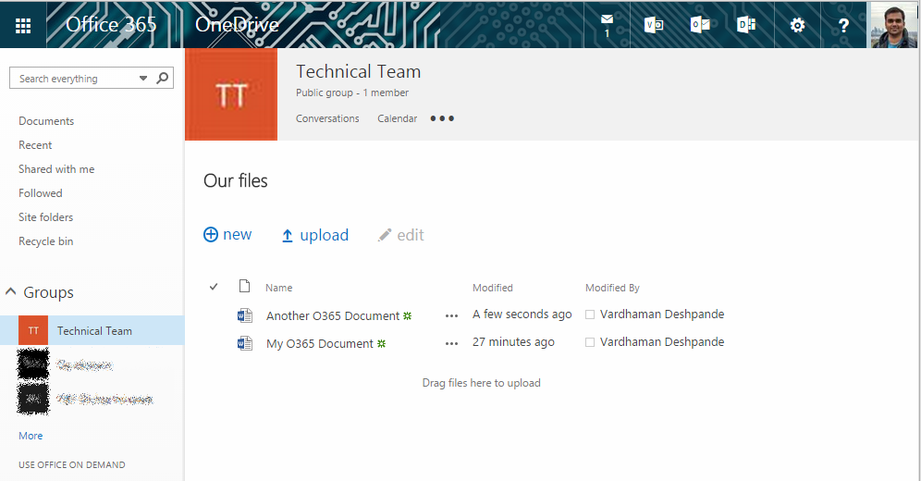Open Shared with me
921x481 pixels.
(56, 169)
